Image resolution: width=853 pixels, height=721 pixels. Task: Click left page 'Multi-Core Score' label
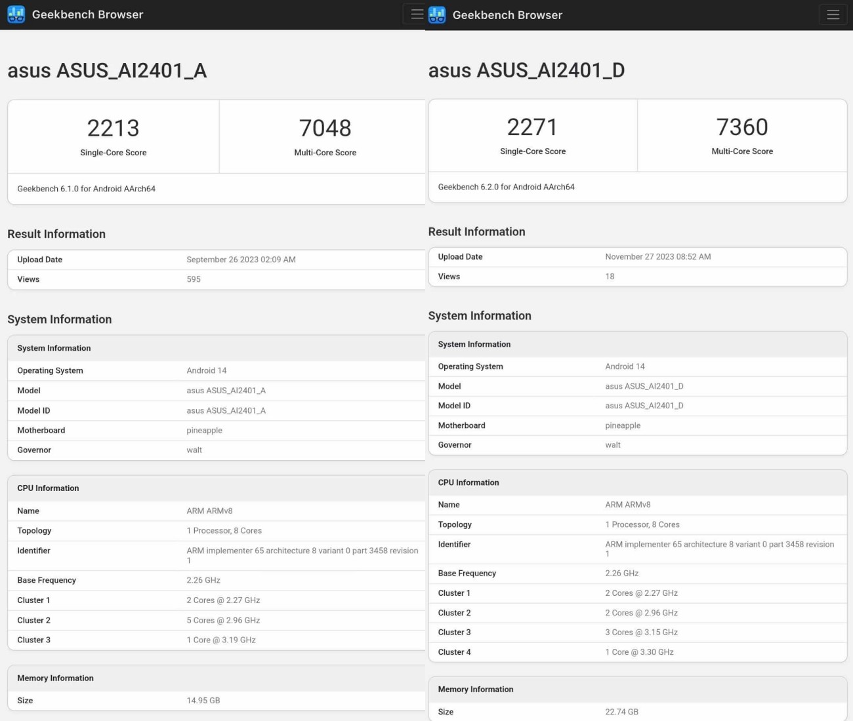pyautogui.click(x=325, y=153)
